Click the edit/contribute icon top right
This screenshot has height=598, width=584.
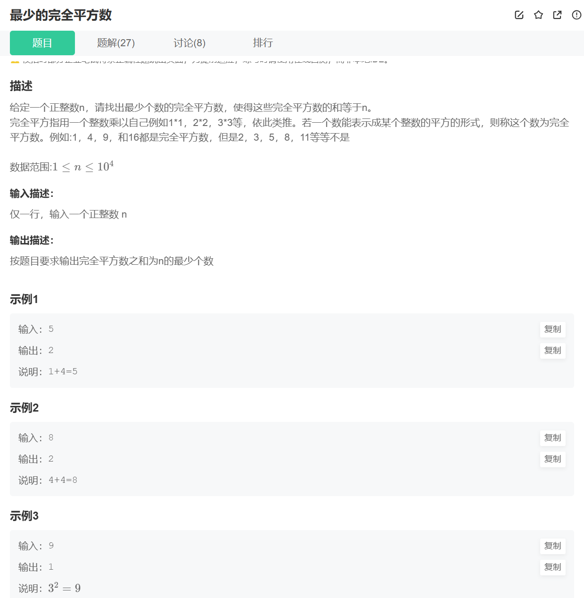click(x=519, y=15)
